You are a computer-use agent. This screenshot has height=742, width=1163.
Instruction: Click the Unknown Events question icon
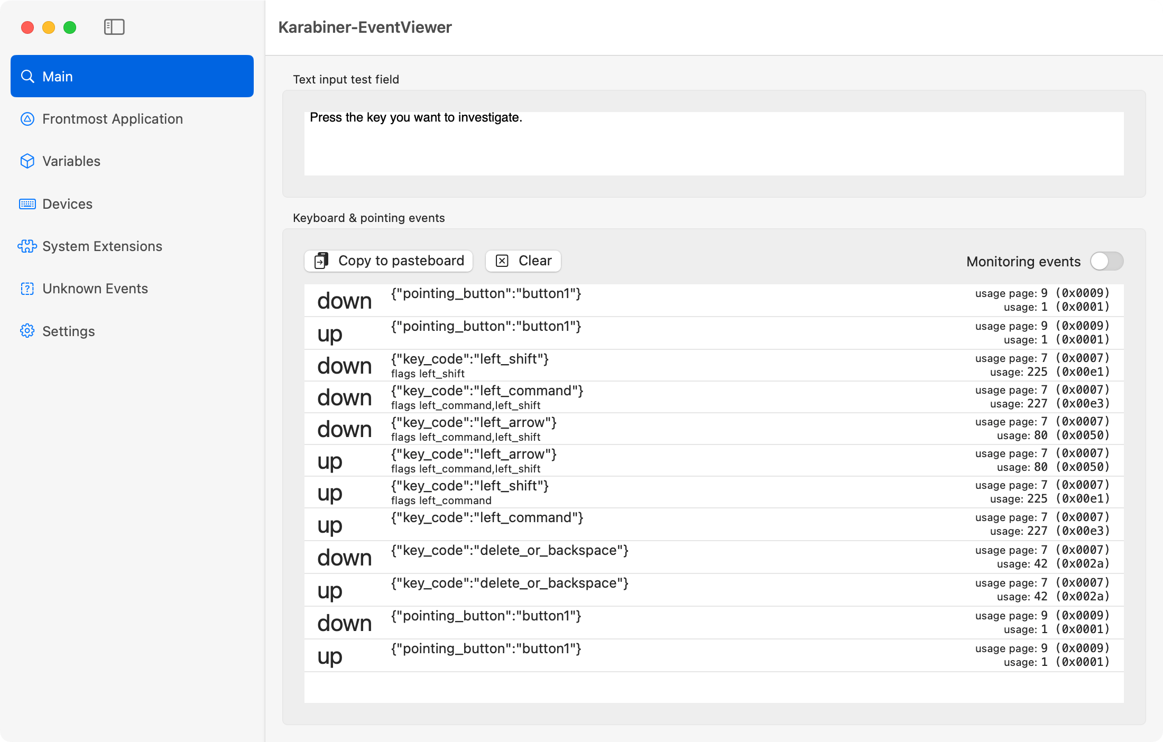tap(27, 289)
